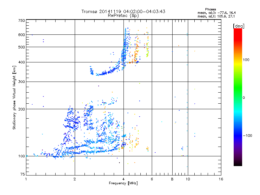The height and width of the screenshot is (195, 260).
Task: Click the yellow-green echo cluster near 5.6 MHz, 450 km
Action: pos(148,51)
